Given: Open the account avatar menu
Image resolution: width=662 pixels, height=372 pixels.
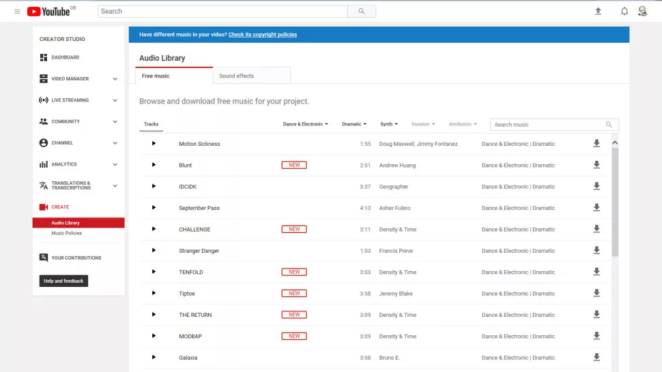Looking at the screenshot, I should coord(642,12).
